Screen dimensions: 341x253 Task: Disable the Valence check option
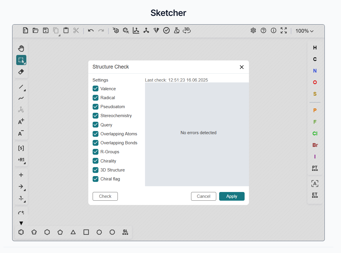[96, 88]
